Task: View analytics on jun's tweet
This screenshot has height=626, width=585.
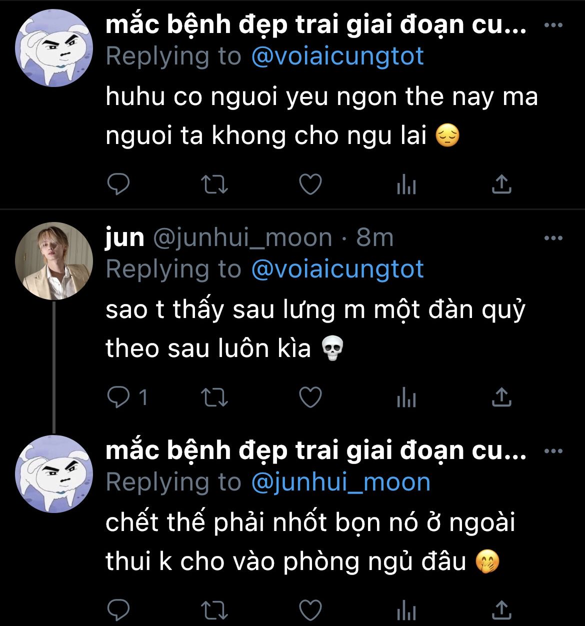Action: [406, 398]
